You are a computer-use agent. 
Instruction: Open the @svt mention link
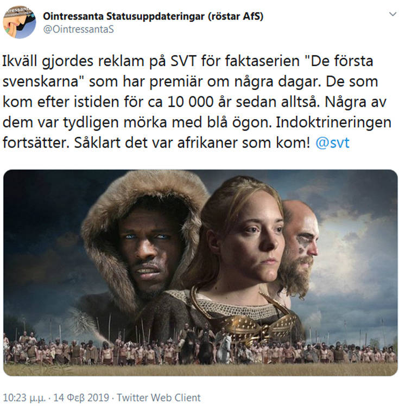332,143
